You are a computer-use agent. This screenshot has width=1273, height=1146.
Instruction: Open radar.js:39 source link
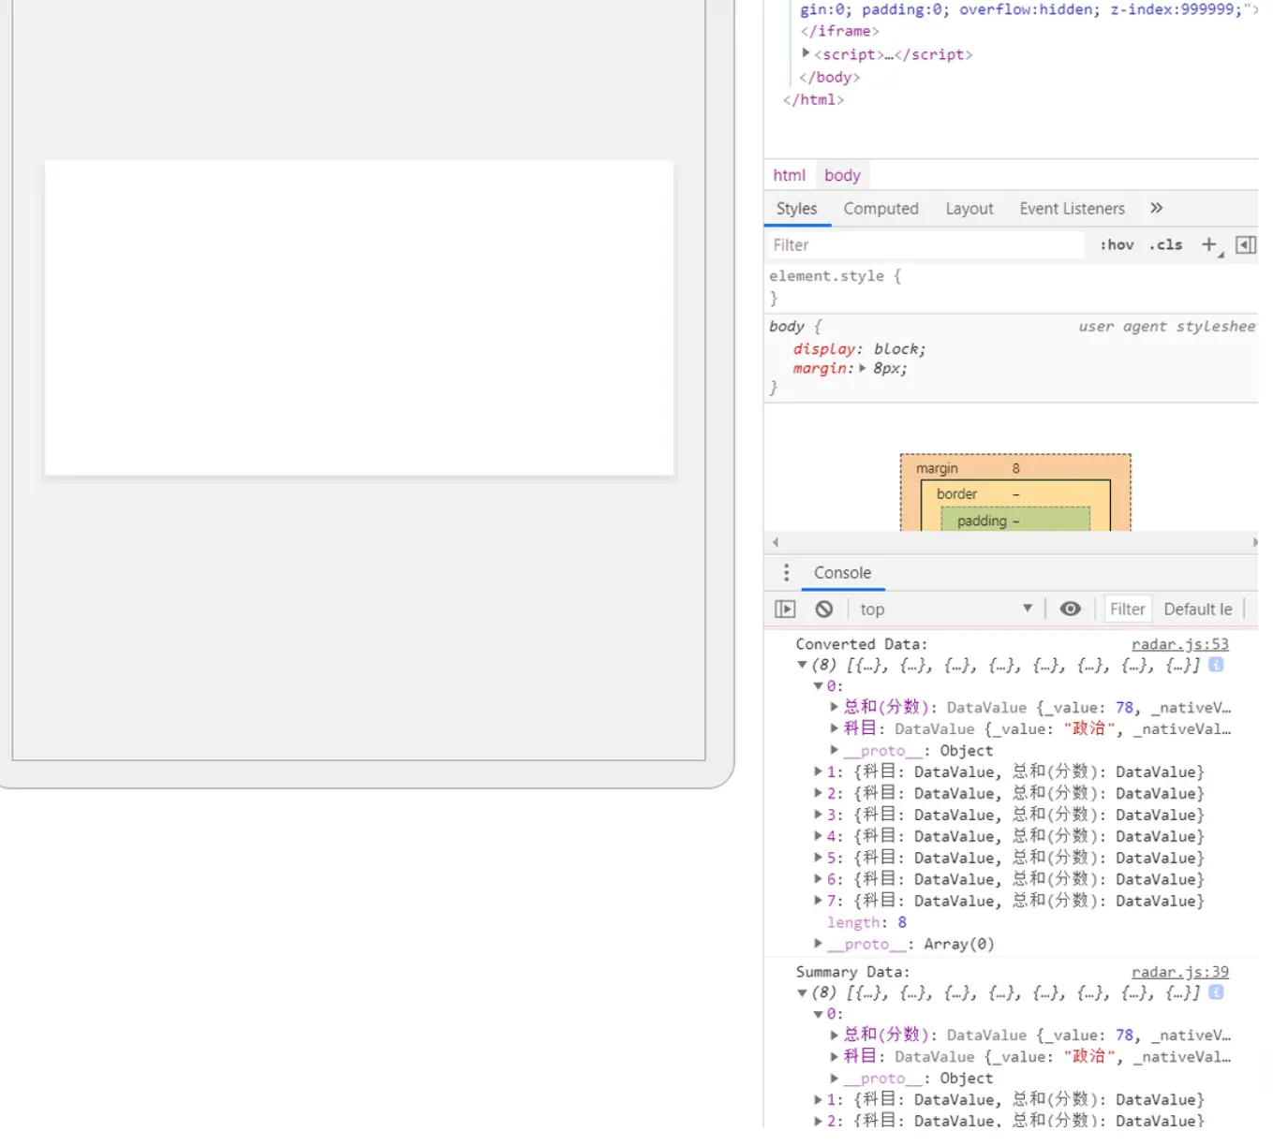pos(1179,972)
